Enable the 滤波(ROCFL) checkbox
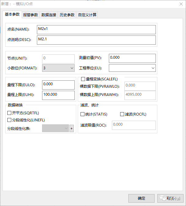Viewport: 186px width, 206px height. tap(122, 114)
